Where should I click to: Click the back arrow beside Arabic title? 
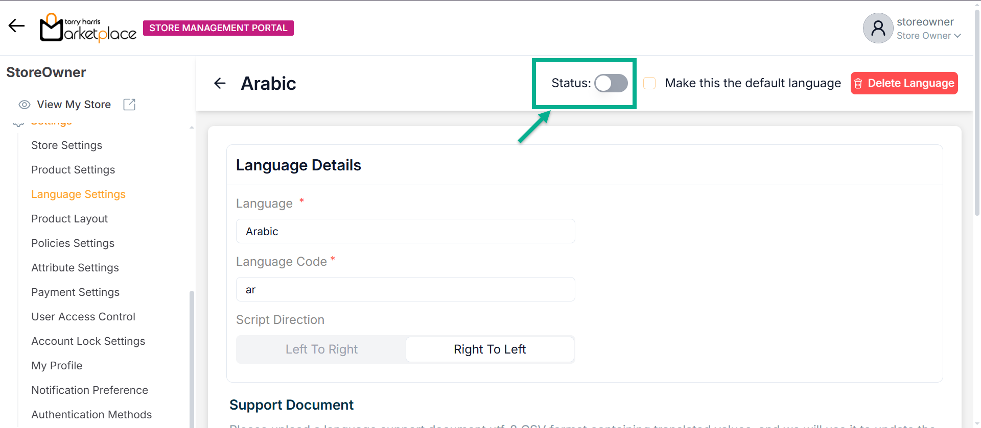click(220, 83)
